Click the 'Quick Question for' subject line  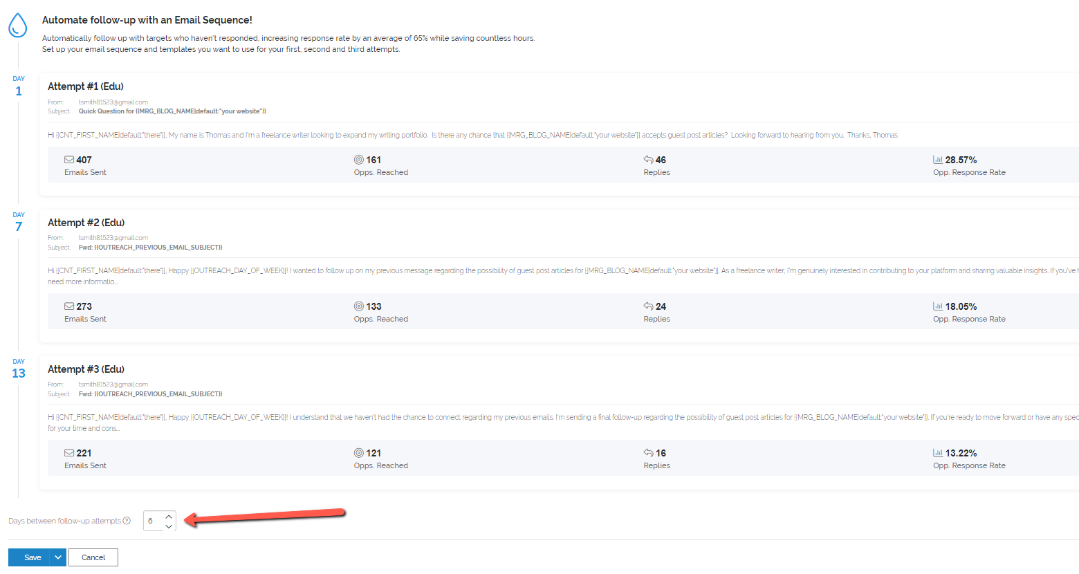(172, 111)
